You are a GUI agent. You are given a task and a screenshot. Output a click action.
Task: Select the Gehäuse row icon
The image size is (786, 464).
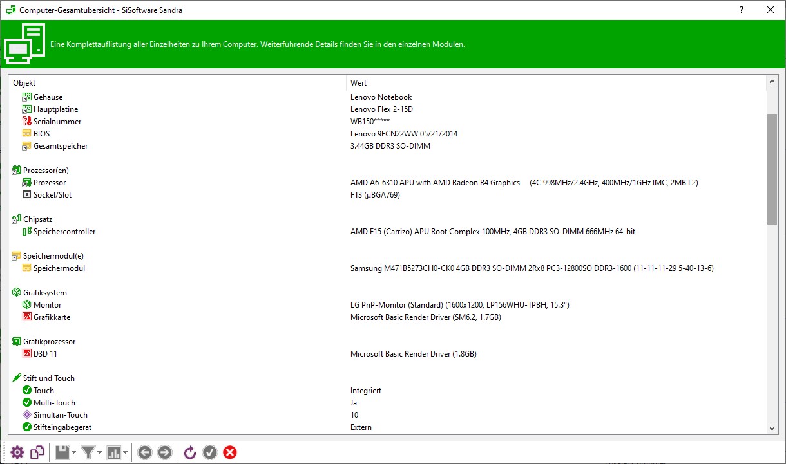click(26, 97)
